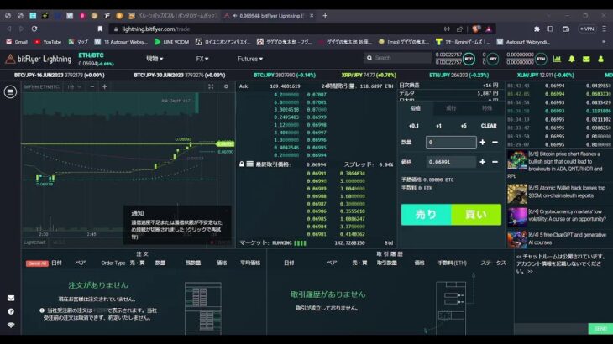Click the 買い buy button
The width and height of the screenshot is (613, 344).
pos(476,214)
